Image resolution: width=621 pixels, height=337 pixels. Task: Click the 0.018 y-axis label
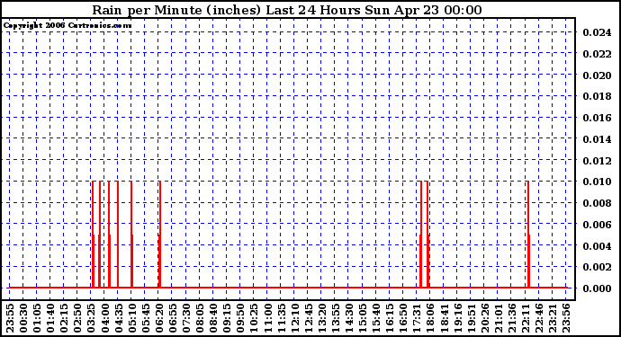point(597,96)
